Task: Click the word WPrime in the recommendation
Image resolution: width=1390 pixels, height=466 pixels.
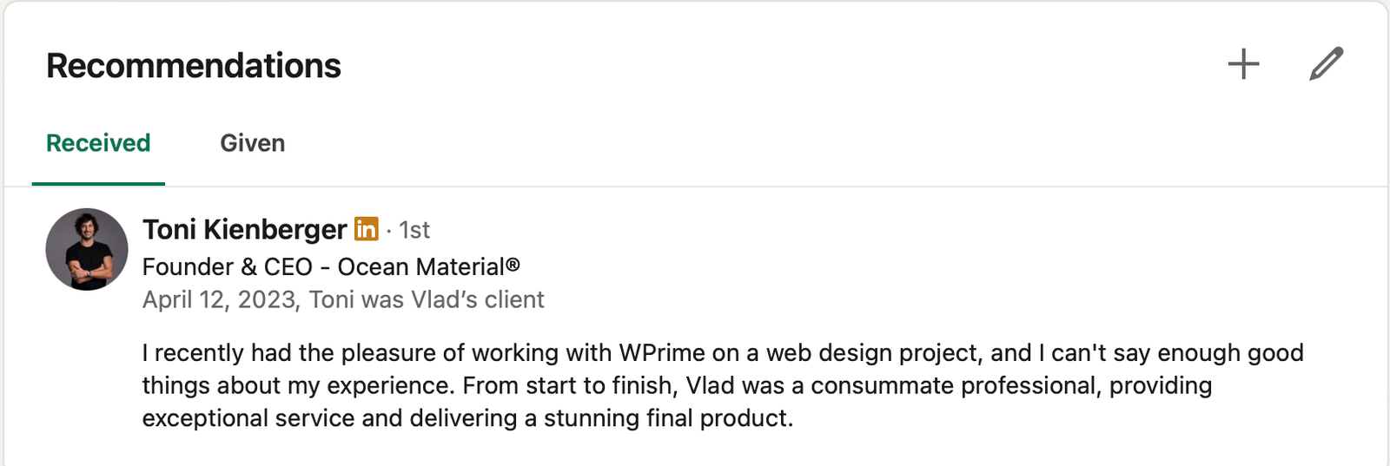Action: pyautogui.click(x=662, y=353)
